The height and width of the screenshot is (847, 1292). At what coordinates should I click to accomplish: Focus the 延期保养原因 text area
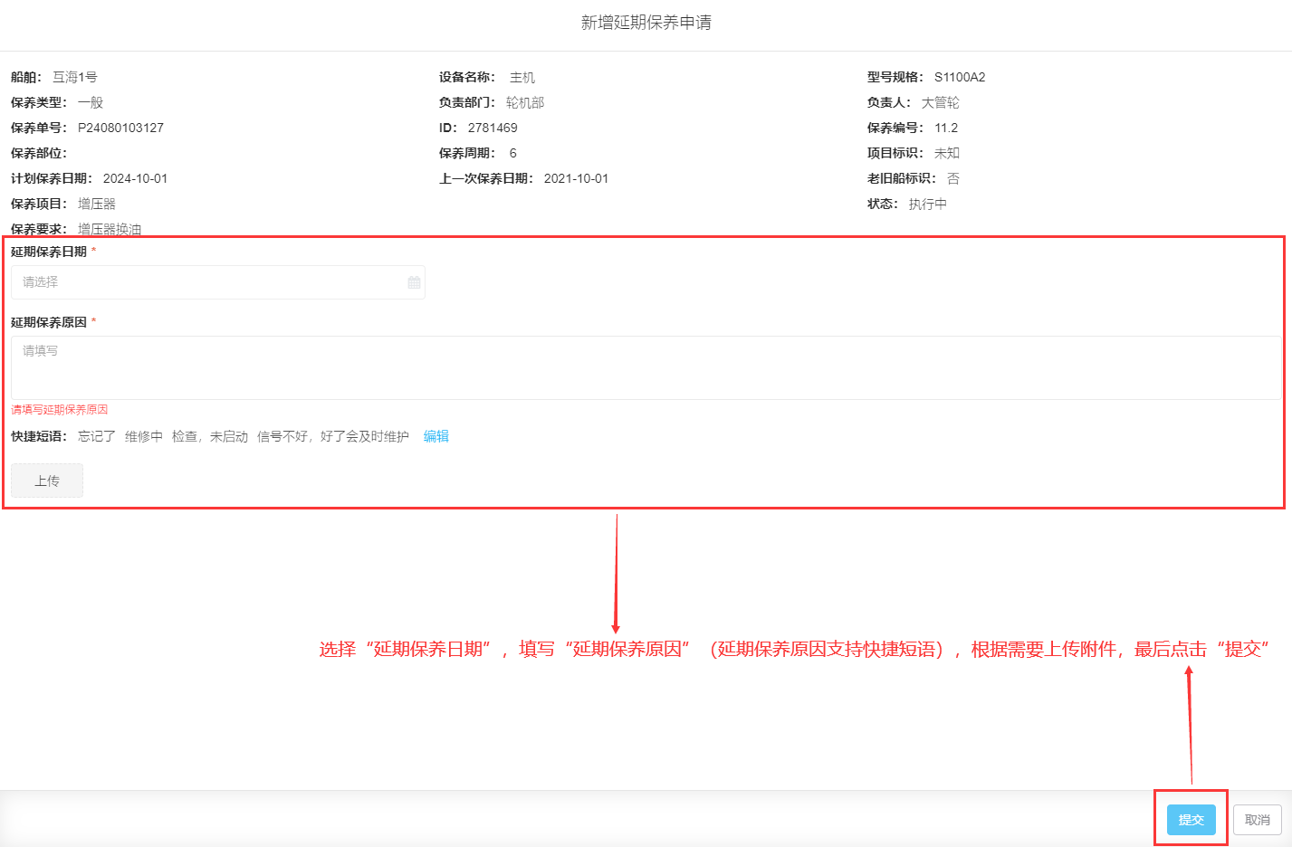(x=646, y=367)
